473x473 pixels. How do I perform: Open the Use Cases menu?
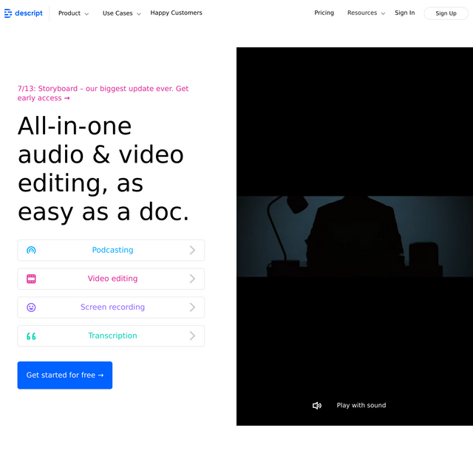[121, 13]
